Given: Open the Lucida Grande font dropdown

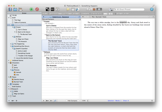Looking at the screenshot, I should (56, 14).
